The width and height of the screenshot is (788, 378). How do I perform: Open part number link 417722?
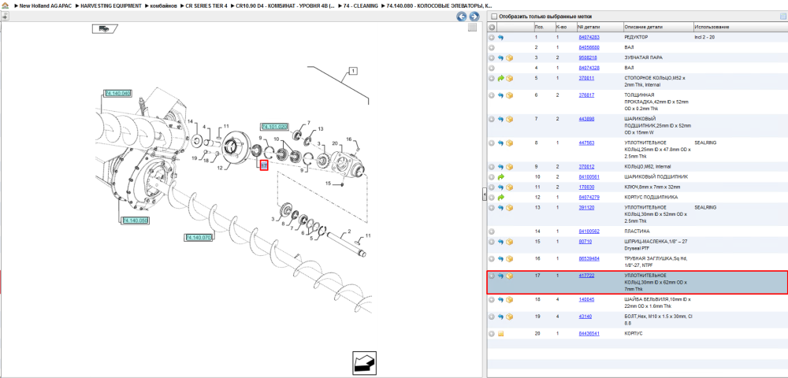coord(586,276)
